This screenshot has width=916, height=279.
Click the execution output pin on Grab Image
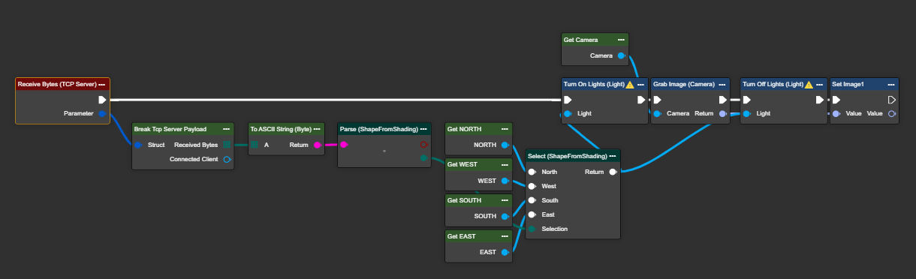(x=722, y=100)
